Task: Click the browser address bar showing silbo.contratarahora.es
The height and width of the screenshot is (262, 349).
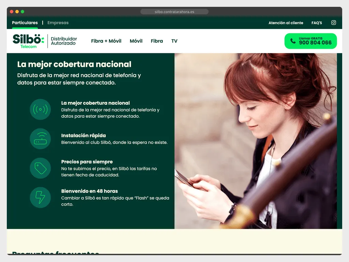Action: tap(174, 11)
